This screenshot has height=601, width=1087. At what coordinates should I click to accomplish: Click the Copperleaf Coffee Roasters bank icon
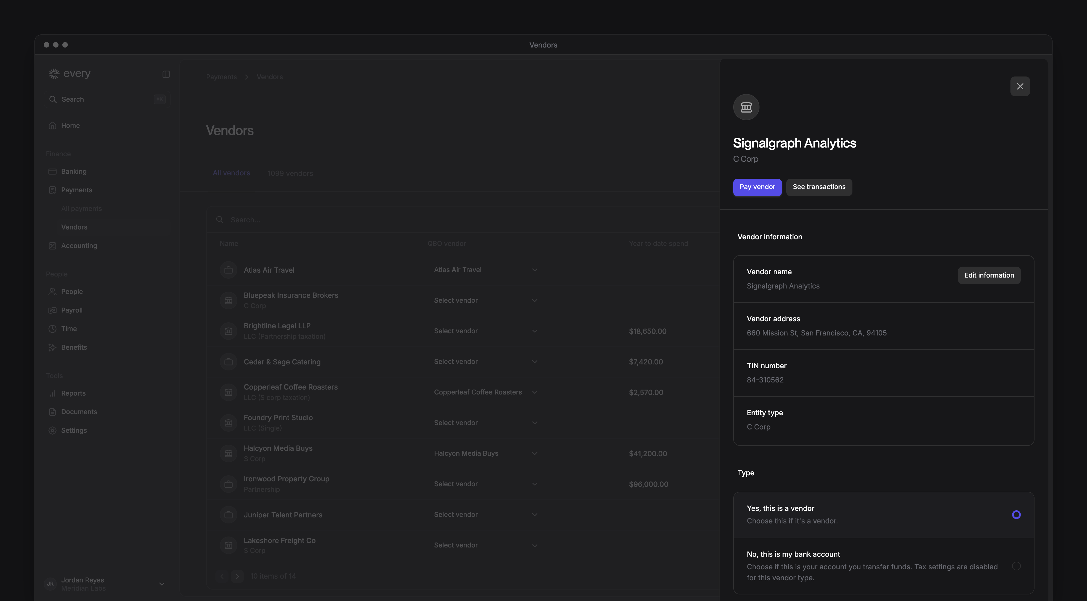click(x=228, y=392)
